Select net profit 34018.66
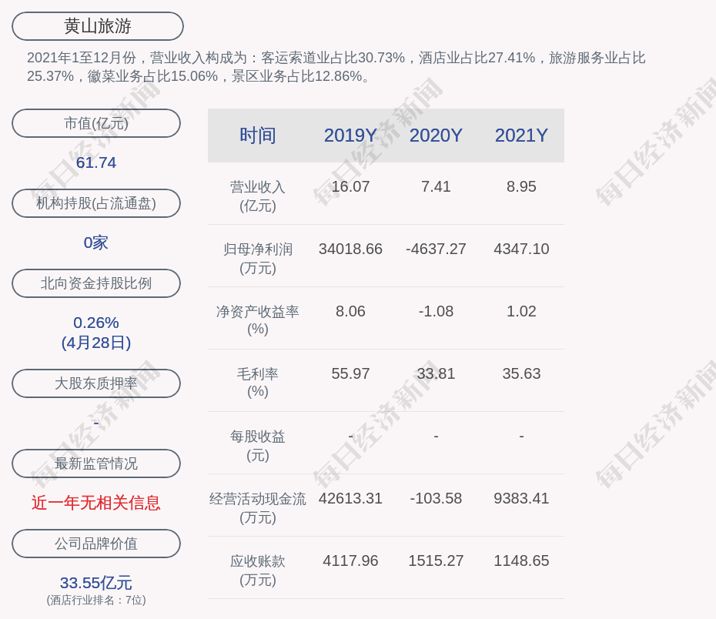 point(350,249)
